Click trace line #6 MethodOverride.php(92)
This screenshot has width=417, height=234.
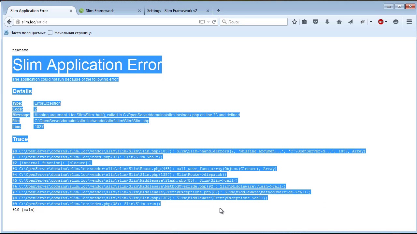pos(149,186)
